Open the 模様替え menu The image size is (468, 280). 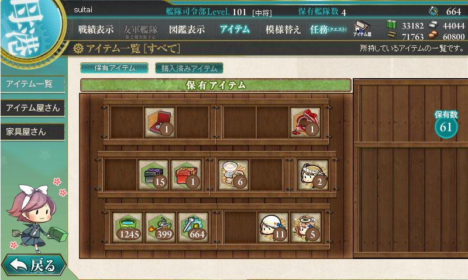[x=283, y=29]
